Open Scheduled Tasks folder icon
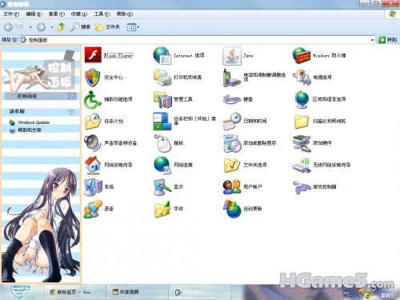This screenshot has width=400, height=300. click(92, 122)
